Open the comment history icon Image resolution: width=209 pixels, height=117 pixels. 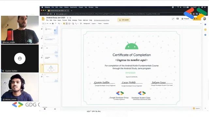(178, 19)
